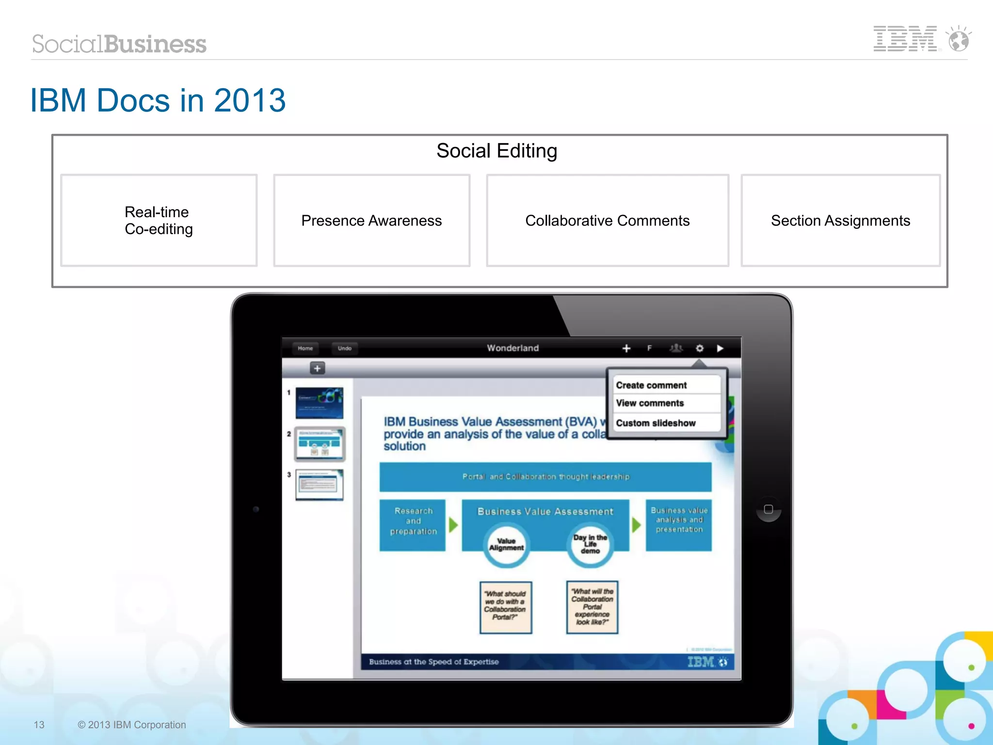This screenshot has width=993, height=745.
Task: Tap the plus icon in the top toolbar
Action: (x=626, y=348)
